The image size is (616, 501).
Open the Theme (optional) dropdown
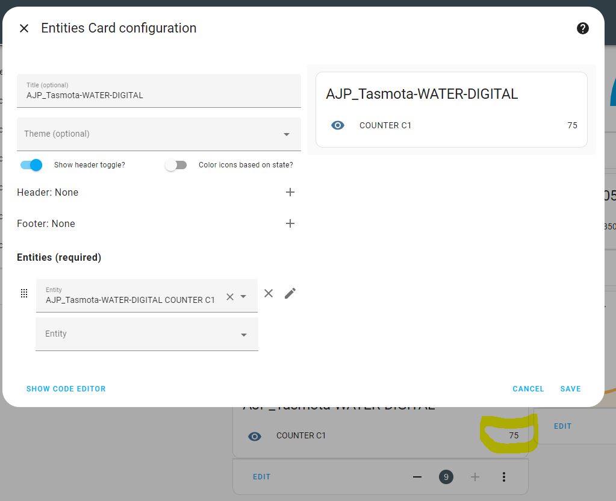[159, 134]
